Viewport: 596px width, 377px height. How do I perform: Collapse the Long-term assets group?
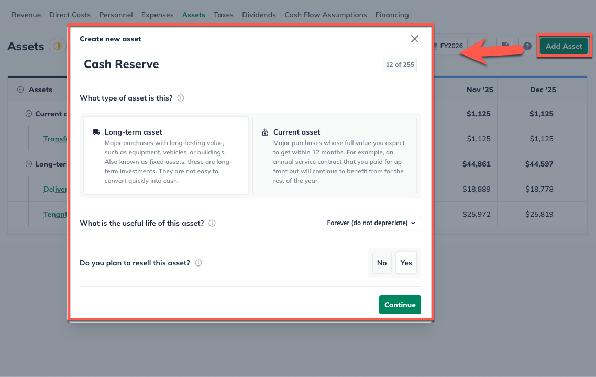coord(29,163)
